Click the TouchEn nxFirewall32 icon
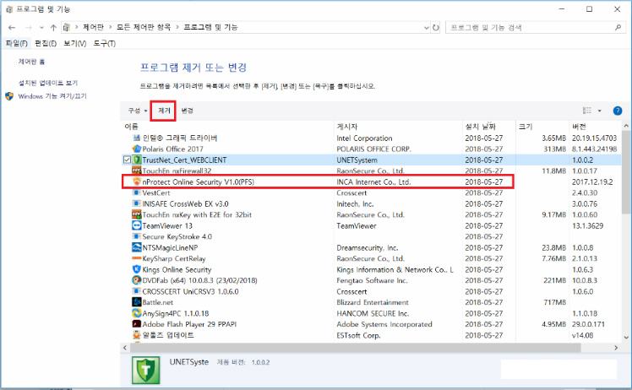632x390 pixels. [x=137, y=171]
